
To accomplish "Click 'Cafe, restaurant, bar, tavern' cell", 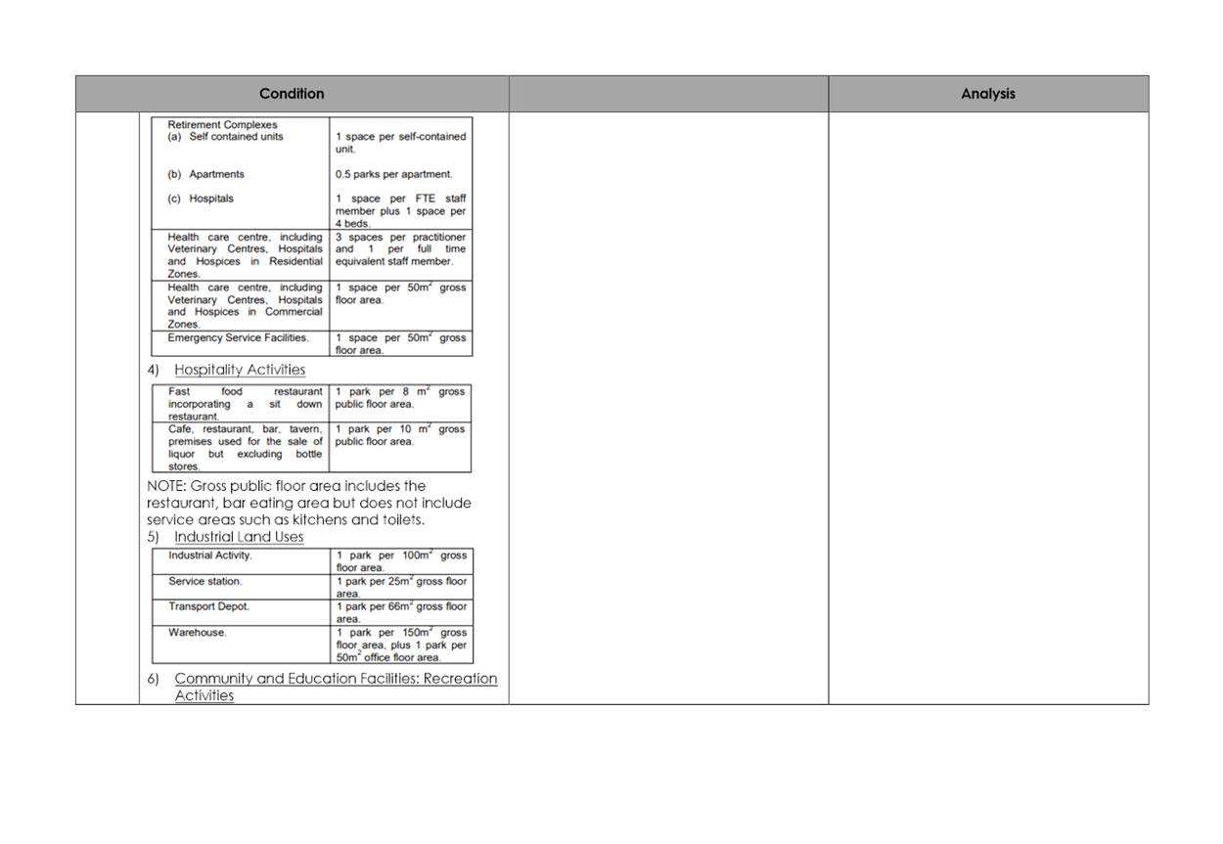I will tap(241, 447).
